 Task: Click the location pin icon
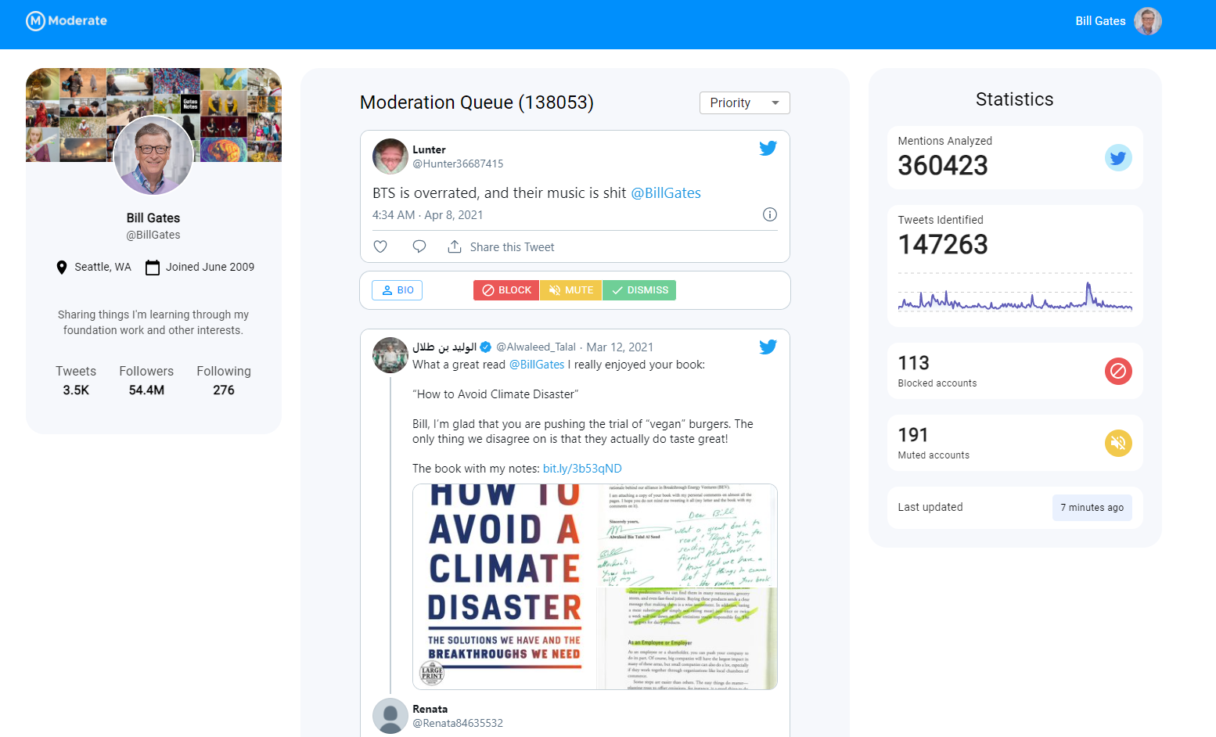tap(62, 268)
